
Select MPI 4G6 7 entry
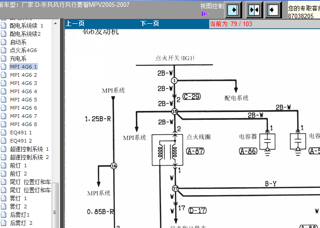[23, 116]
